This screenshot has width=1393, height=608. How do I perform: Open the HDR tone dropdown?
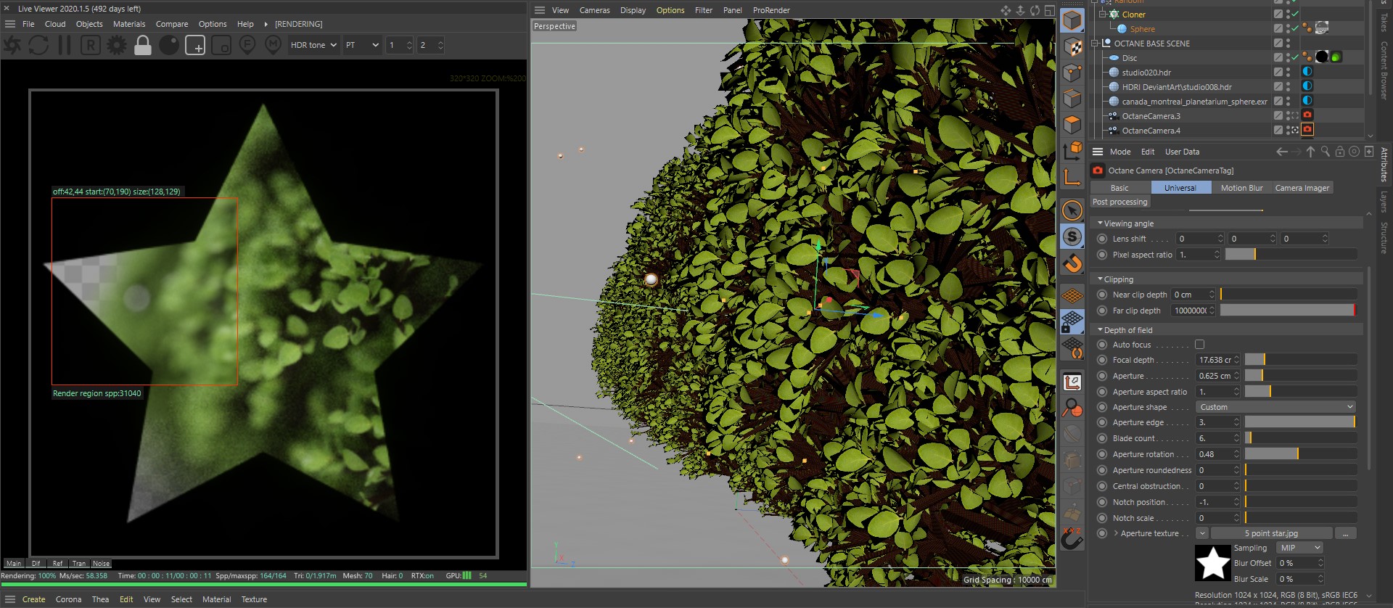pos(313,45)
